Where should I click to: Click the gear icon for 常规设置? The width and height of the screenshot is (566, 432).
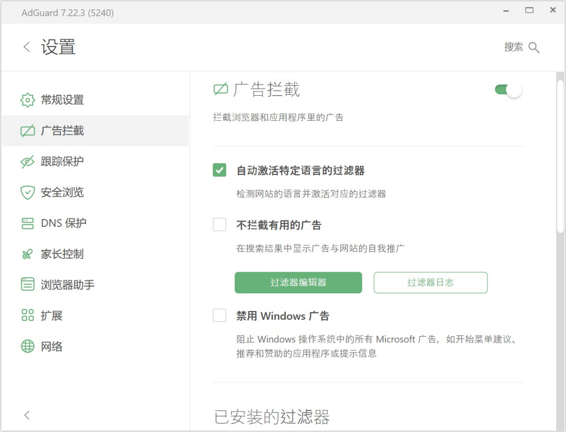point(28,100)
